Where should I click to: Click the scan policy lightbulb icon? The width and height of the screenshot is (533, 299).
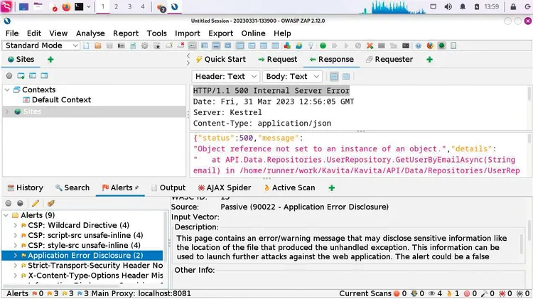(x=311, y=45)
